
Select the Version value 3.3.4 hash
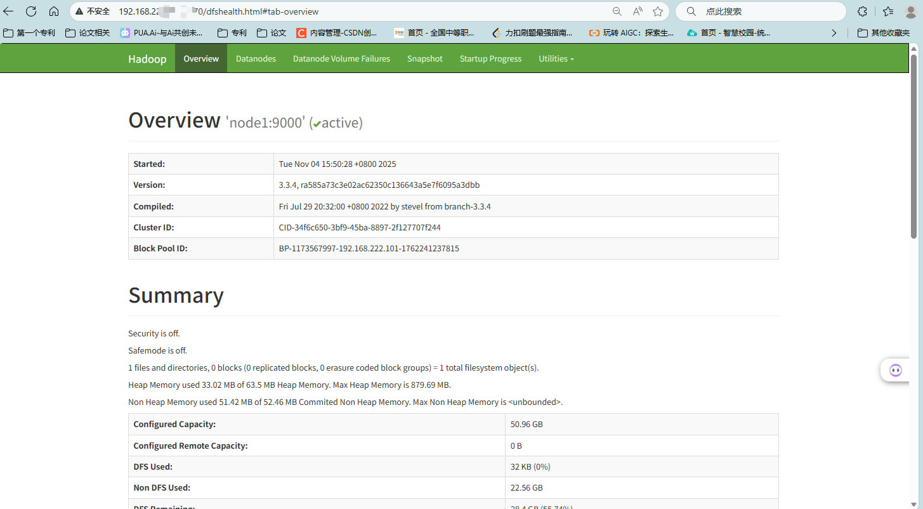[379, 185]
